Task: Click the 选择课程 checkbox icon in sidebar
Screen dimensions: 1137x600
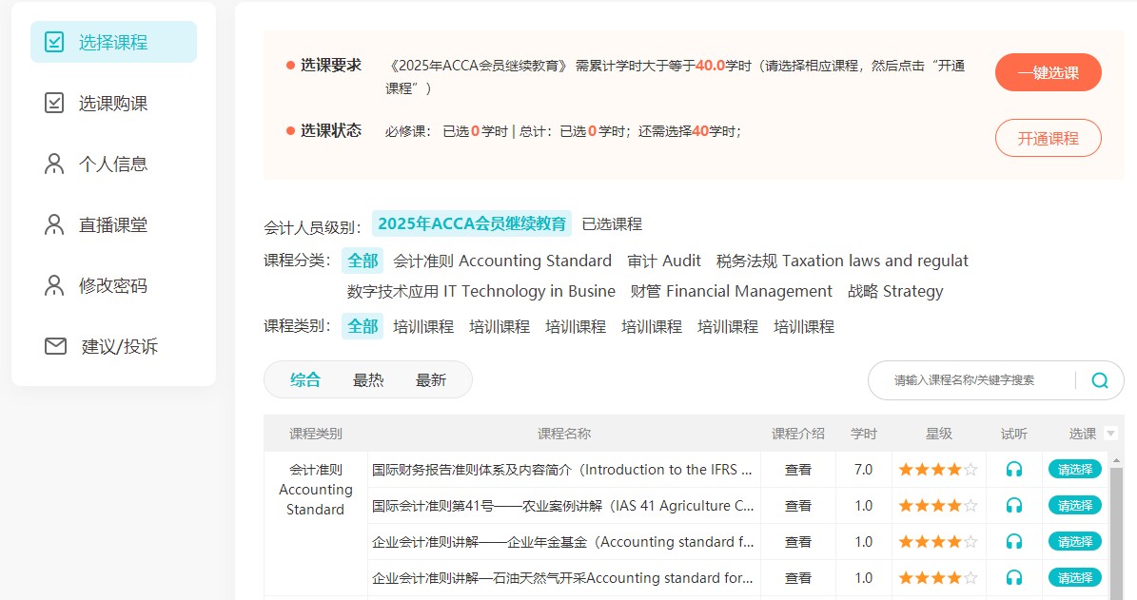Action: click(54, 42)
